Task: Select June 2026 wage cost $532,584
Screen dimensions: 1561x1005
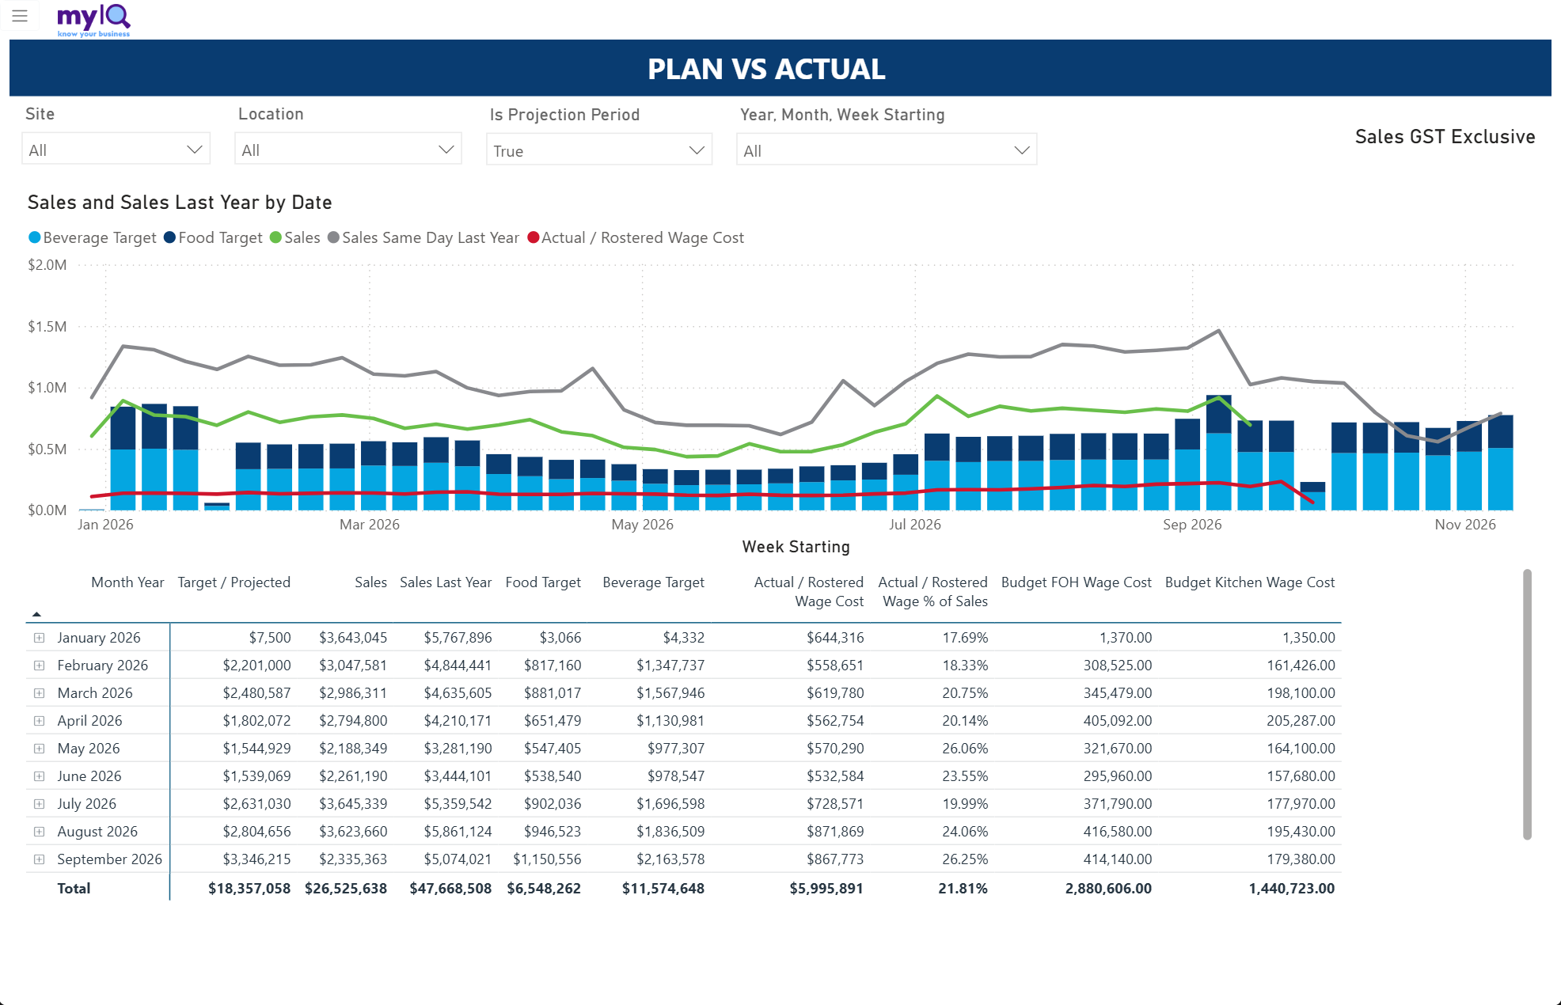Action: click(835, 776)
